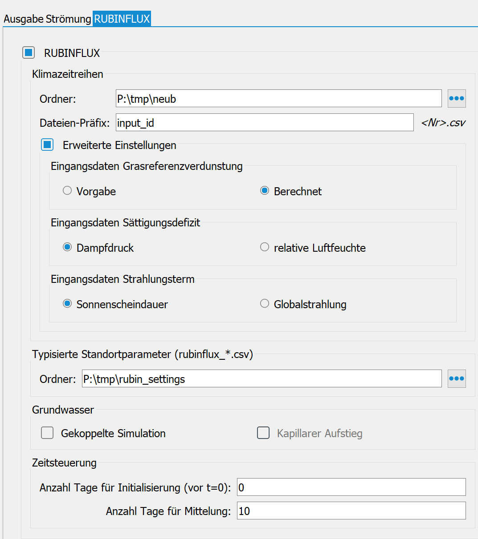Select Globalstrahlung radio button
Image resolution: width=478 pixels, height=539 pixels.
[x=265, y=304]
